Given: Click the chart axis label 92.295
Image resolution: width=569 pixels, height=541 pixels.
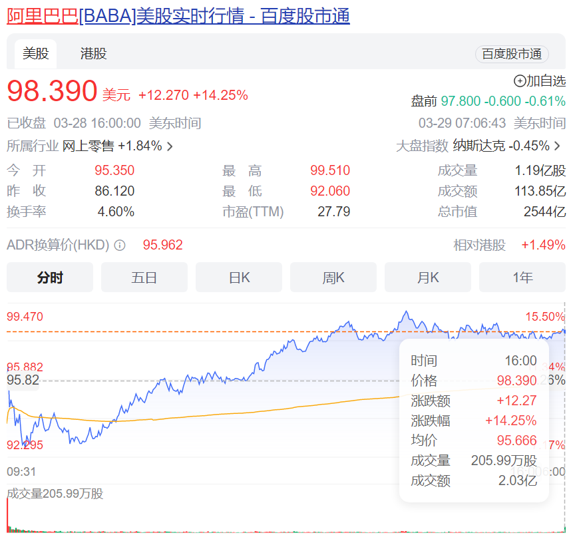Looking at the screenshot, I should point(25,445).
